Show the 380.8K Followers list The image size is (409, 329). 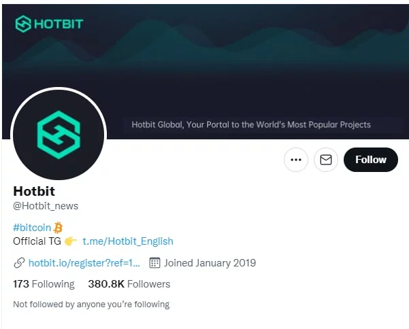[x=129, y=283]
